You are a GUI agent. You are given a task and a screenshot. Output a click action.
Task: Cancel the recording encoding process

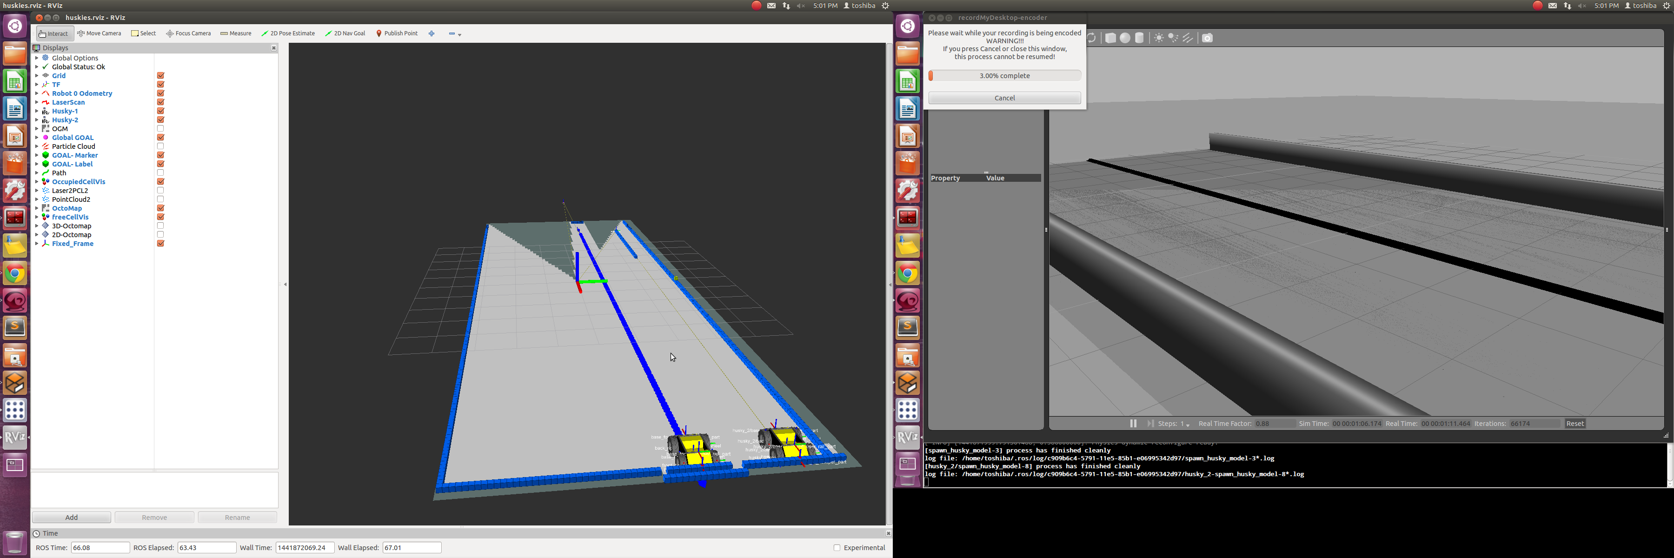[1005, 98]
